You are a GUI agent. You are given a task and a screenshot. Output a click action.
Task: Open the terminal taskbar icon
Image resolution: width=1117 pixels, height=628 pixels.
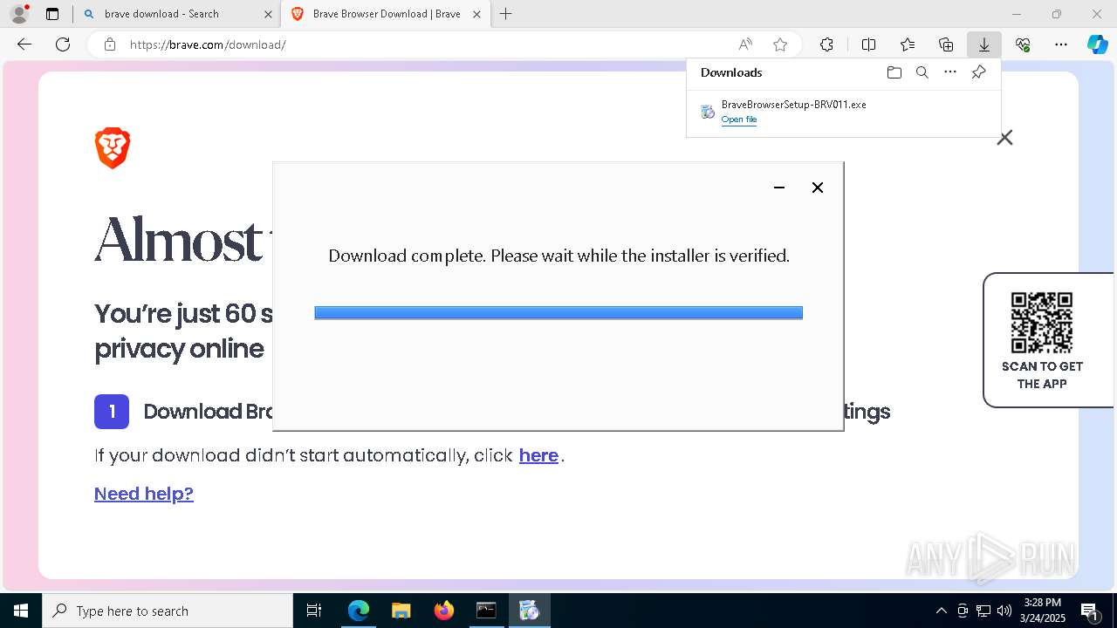[x=486, y=611]
